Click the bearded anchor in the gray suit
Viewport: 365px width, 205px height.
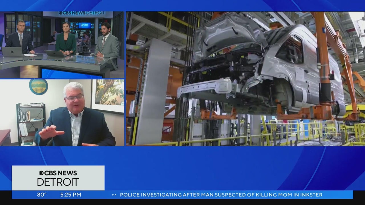click(107, 43)
